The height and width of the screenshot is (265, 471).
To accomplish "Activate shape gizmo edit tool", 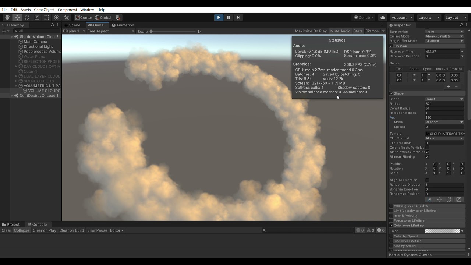I will tap(429, 199).
